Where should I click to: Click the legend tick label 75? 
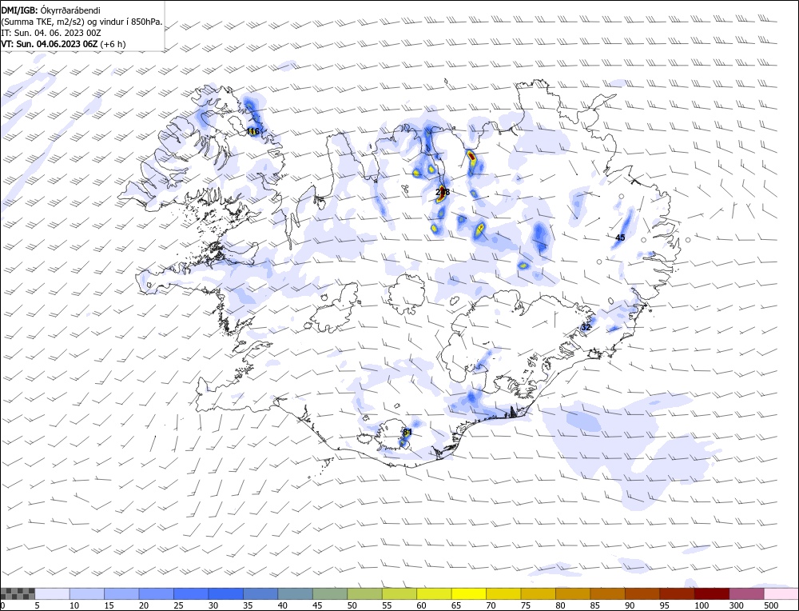[525, 605]
